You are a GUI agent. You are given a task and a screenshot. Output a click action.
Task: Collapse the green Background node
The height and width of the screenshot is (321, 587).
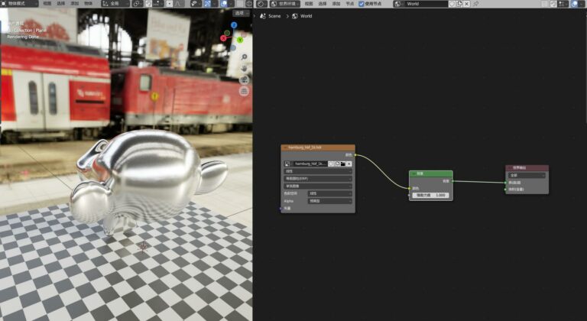(x=413, y=173)
